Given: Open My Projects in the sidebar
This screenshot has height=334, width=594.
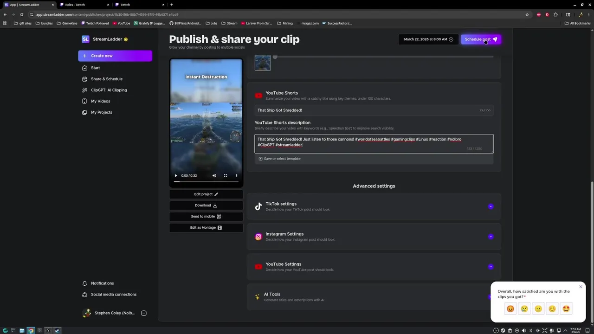Looking at the screenshot, I should click(101, 112).
